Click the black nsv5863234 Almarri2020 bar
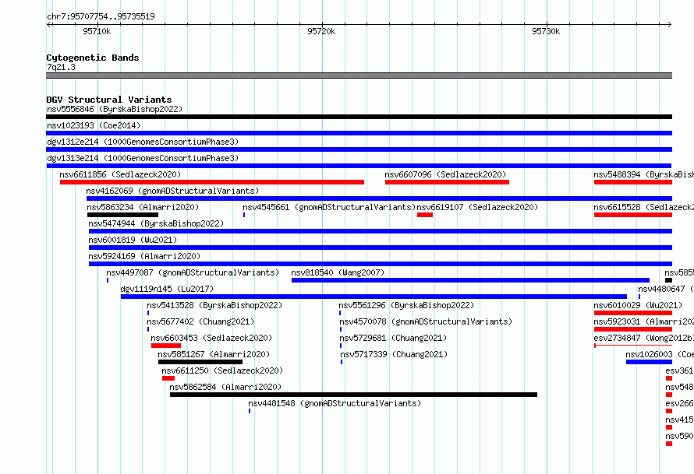Screen dimensions: 694x474 (122, 215)
